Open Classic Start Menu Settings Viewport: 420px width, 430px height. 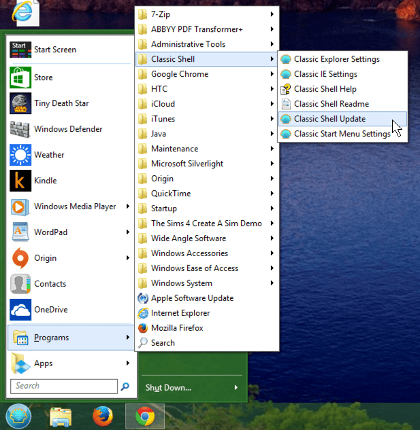pyautogui.click(x=342, y=134)
